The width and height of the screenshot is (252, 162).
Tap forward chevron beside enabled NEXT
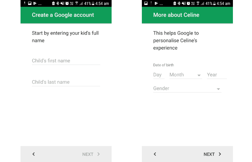tap(220, 154)
